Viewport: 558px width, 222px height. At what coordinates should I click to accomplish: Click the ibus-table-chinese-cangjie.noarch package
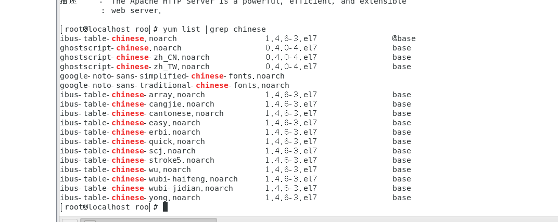(137, 104)
